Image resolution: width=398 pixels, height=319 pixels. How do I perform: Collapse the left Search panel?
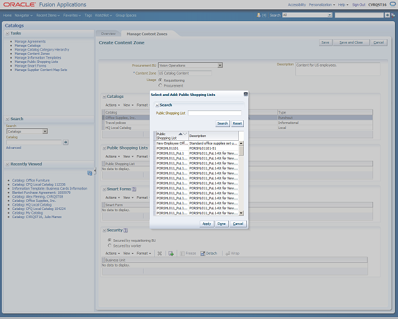pos(7,119)
